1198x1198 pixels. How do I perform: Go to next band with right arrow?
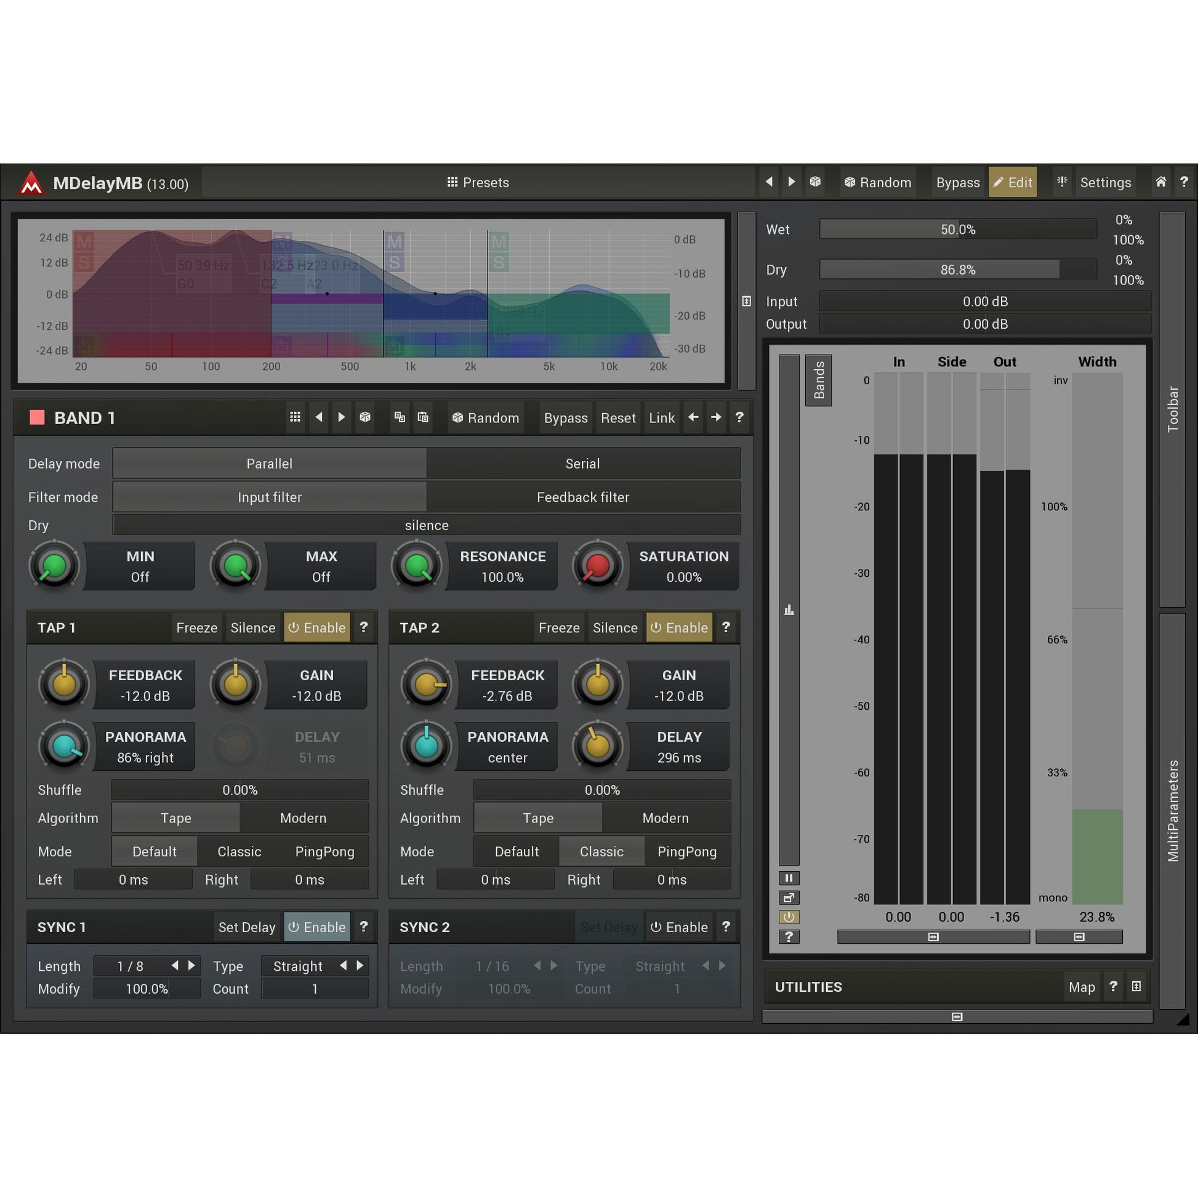coord(716,417)
